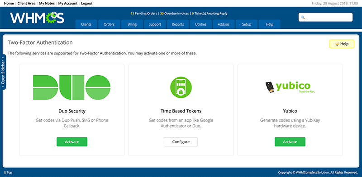
Task: Click 'Get codes from an app' description
Action: (181, 123)
